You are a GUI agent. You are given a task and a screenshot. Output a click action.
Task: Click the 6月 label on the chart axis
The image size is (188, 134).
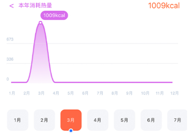85,93
